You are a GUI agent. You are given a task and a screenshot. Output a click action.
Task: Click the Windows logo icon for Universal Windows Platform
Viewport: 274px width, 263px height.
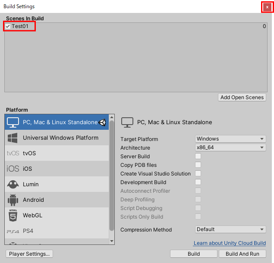[13, 138]
